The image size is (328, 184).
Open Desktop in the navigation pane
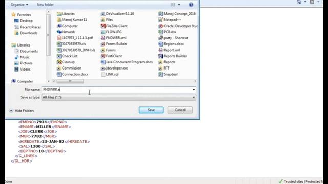tap(24, 21)
